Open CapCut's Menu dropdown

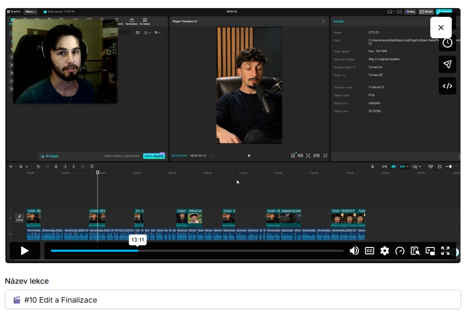pyautogui.click(x=30, y=11)
